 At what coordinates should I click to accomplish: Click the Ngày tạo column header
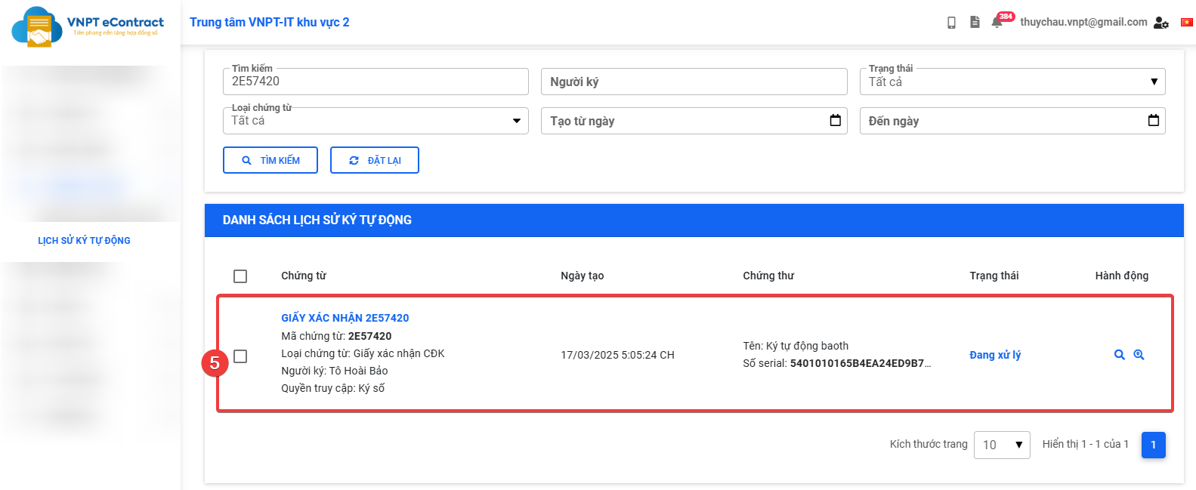click(x=583, y=276)
